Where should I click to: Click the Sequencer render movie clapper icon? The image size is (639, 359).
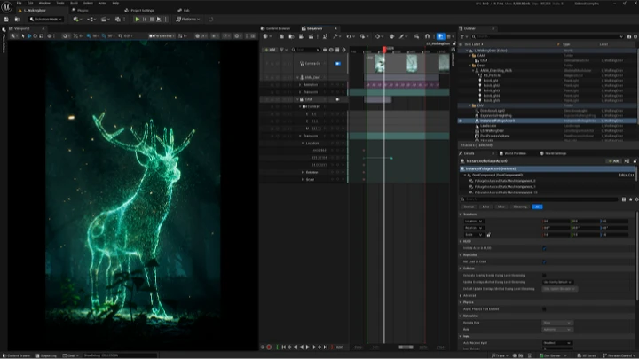311,36
